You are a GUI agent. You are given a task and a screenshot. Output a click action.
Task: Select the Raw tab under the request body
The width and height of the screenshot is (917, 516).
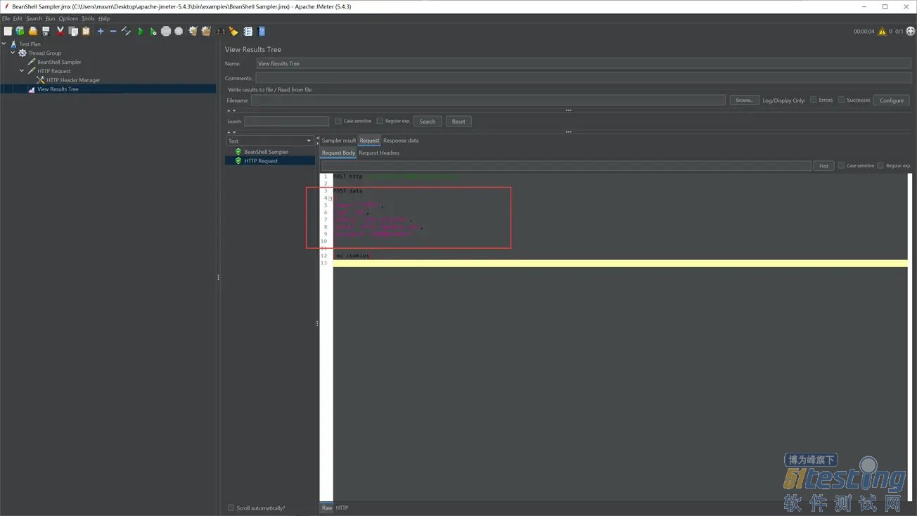tap(327, 508)
